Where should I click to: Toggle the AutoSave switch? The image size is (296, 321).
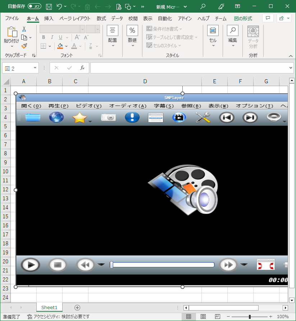34,6
